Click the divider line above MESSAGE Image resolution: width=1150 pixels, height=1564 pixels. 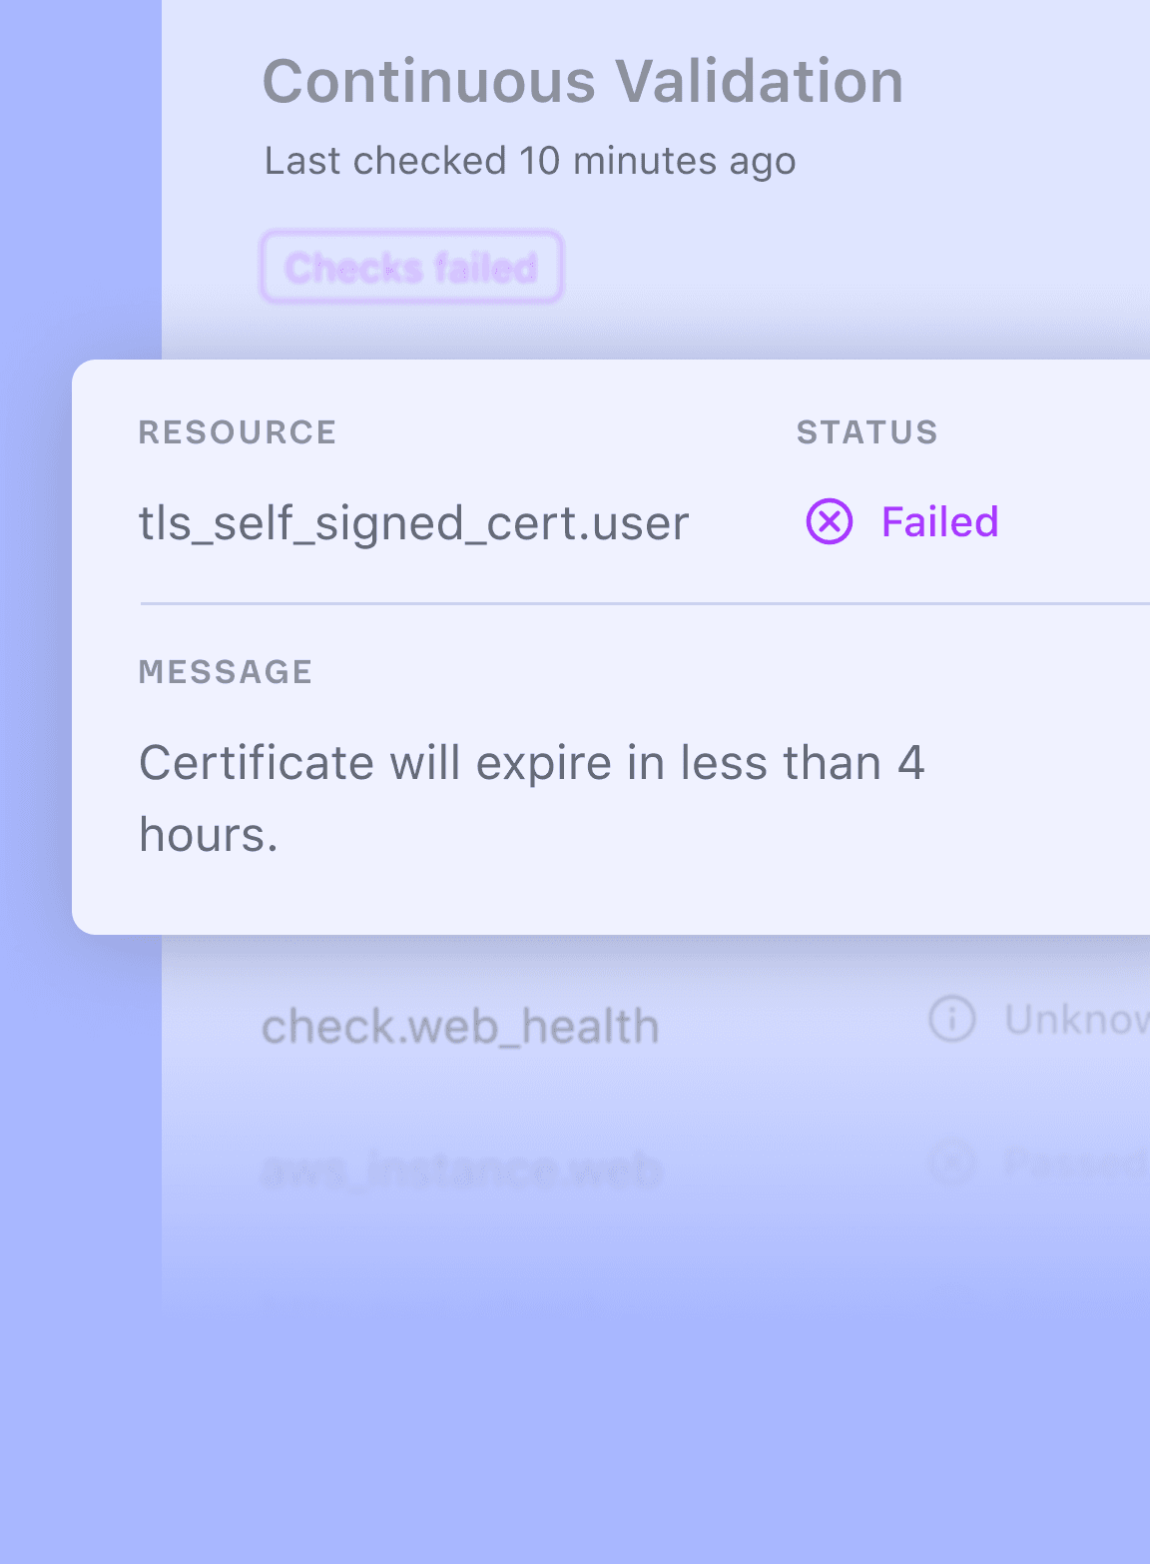pyautogui.click(x=639, y=603)
